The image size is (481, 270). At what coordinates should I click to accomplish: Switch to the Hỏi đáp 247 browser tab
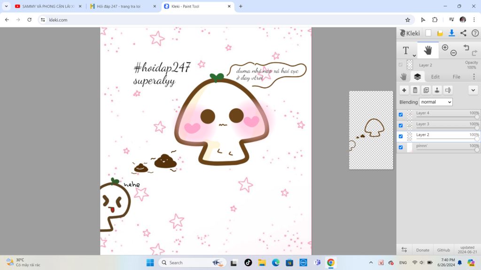(x=124, y=6)
